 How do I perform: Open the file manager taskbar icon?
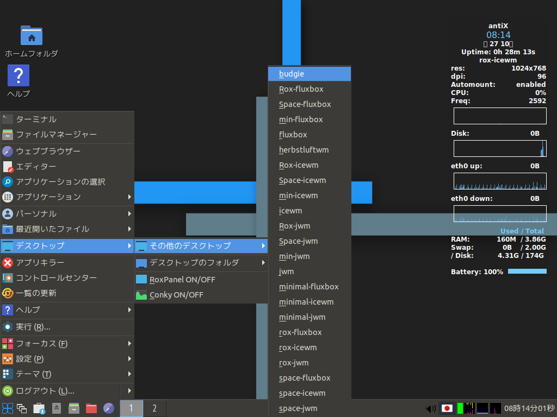tap(74, 408)
